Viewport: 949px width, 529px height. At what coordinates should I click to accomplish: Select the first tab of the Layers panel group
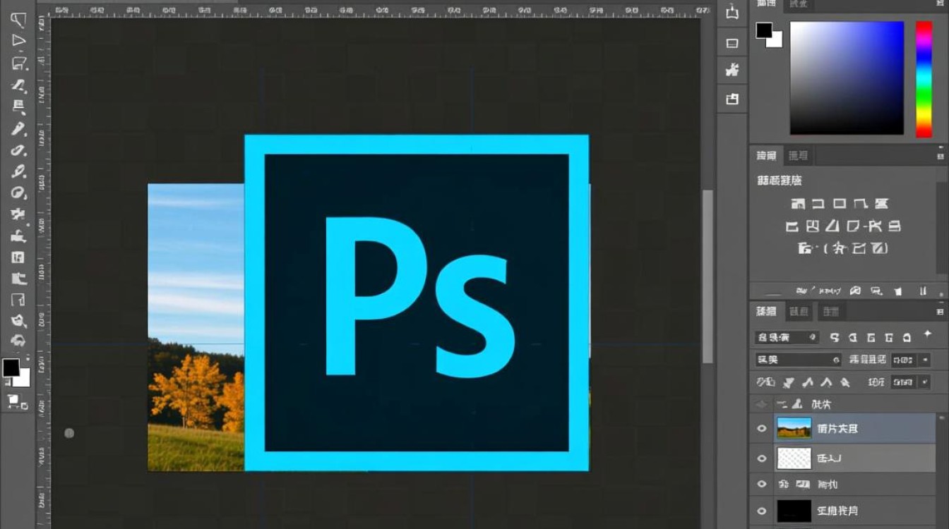[766, 311]
